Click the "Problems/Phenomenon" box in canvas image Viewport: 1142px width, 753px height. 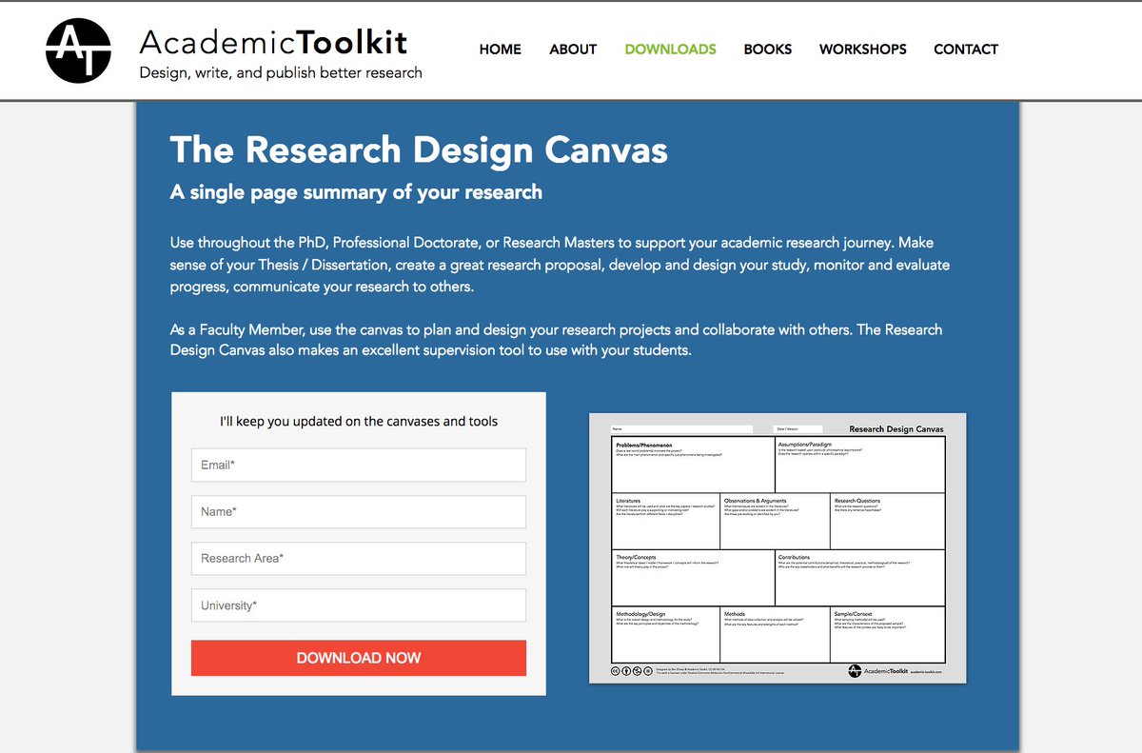[693, 465]
